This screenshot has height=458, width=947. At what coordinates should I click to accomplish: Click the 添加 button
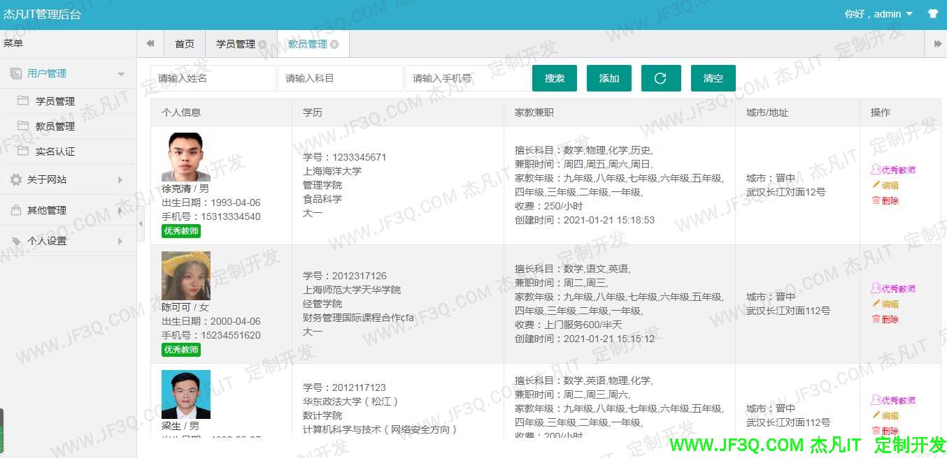[608, 78]
